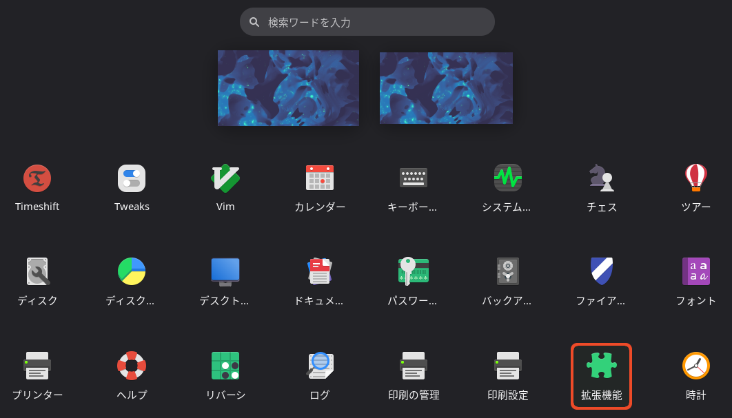Open 印刷設定 print settings
Viewport: 732px width, 418px height.
[x=508, y=366]
